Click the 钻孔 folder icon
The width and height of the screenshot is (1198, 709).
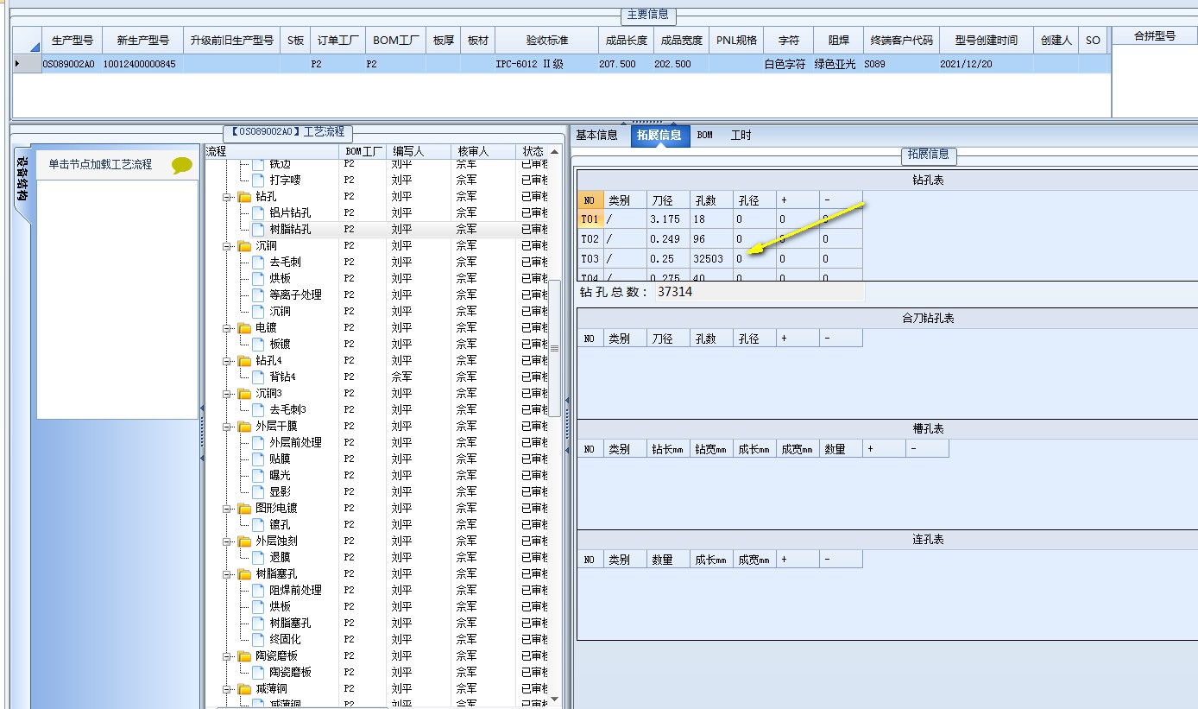[244, 197]
